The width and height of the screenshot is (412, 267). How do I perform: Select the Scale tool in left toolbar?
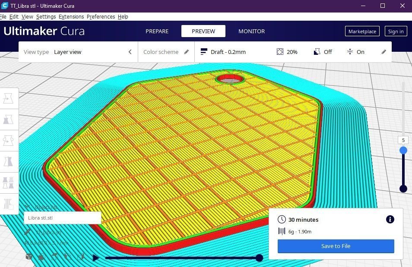[x=8, y=119]
